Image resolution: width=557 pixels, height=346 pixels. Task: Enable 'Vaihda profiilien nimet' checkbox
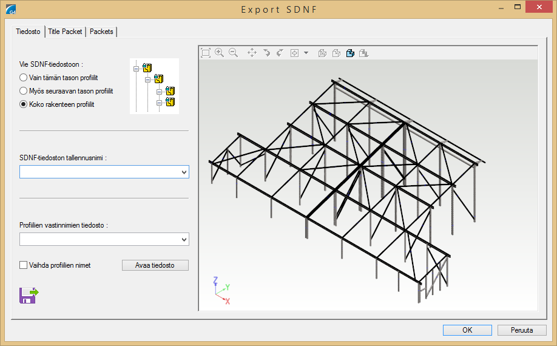coord(24,265)
